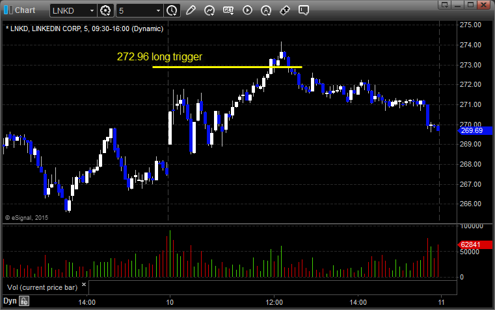Screen dimensions: 495x310
Task: Open the interval dropdown showing 5
Action: click(x=158, y=10)
